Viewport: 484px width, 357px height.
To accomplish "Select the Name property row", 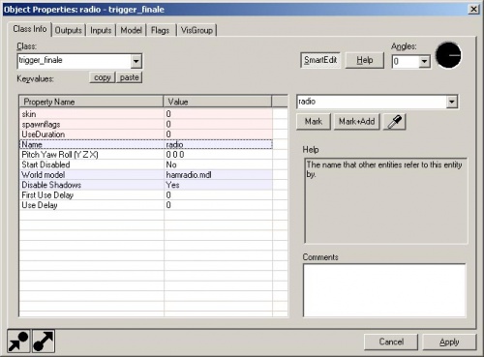I will (146, 144).
